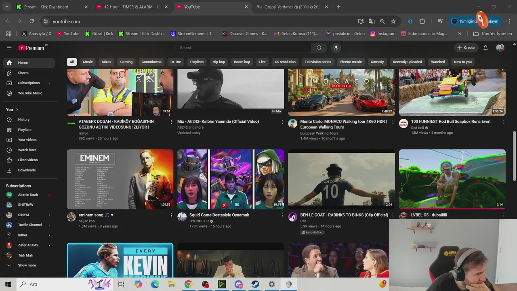Start voice search with the microphone
Image resolution: width=517 pixels, height=291 pixels.
coord(336,48)
